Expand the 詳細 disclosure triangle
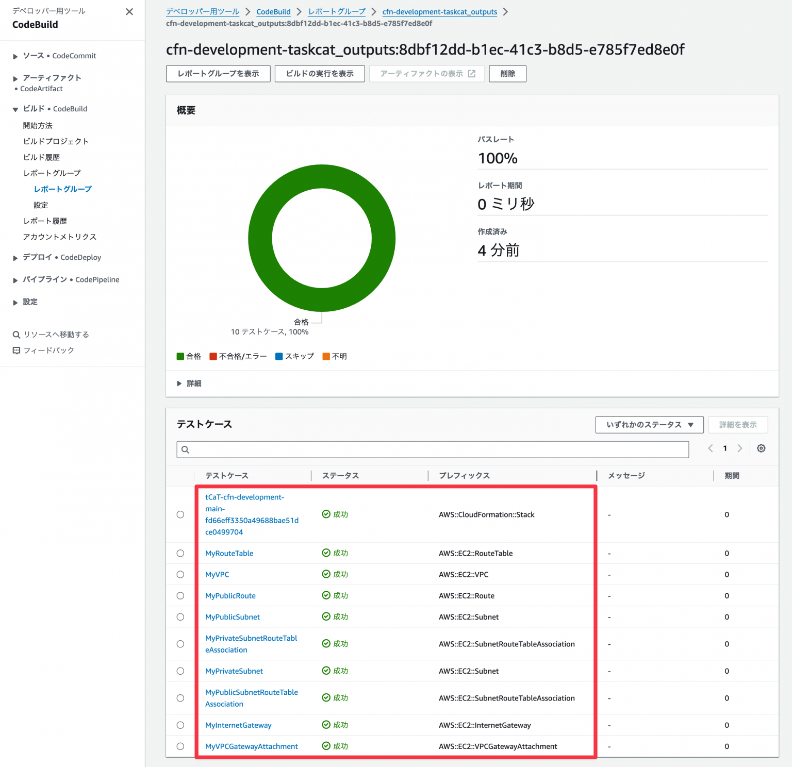 pos(179,384)
